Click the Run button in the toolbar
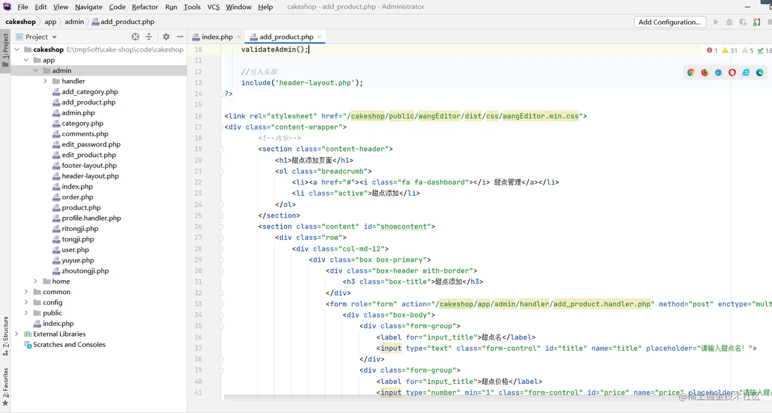Image resolution: width=772 pixels, height=413 pixels. [716, 22]
